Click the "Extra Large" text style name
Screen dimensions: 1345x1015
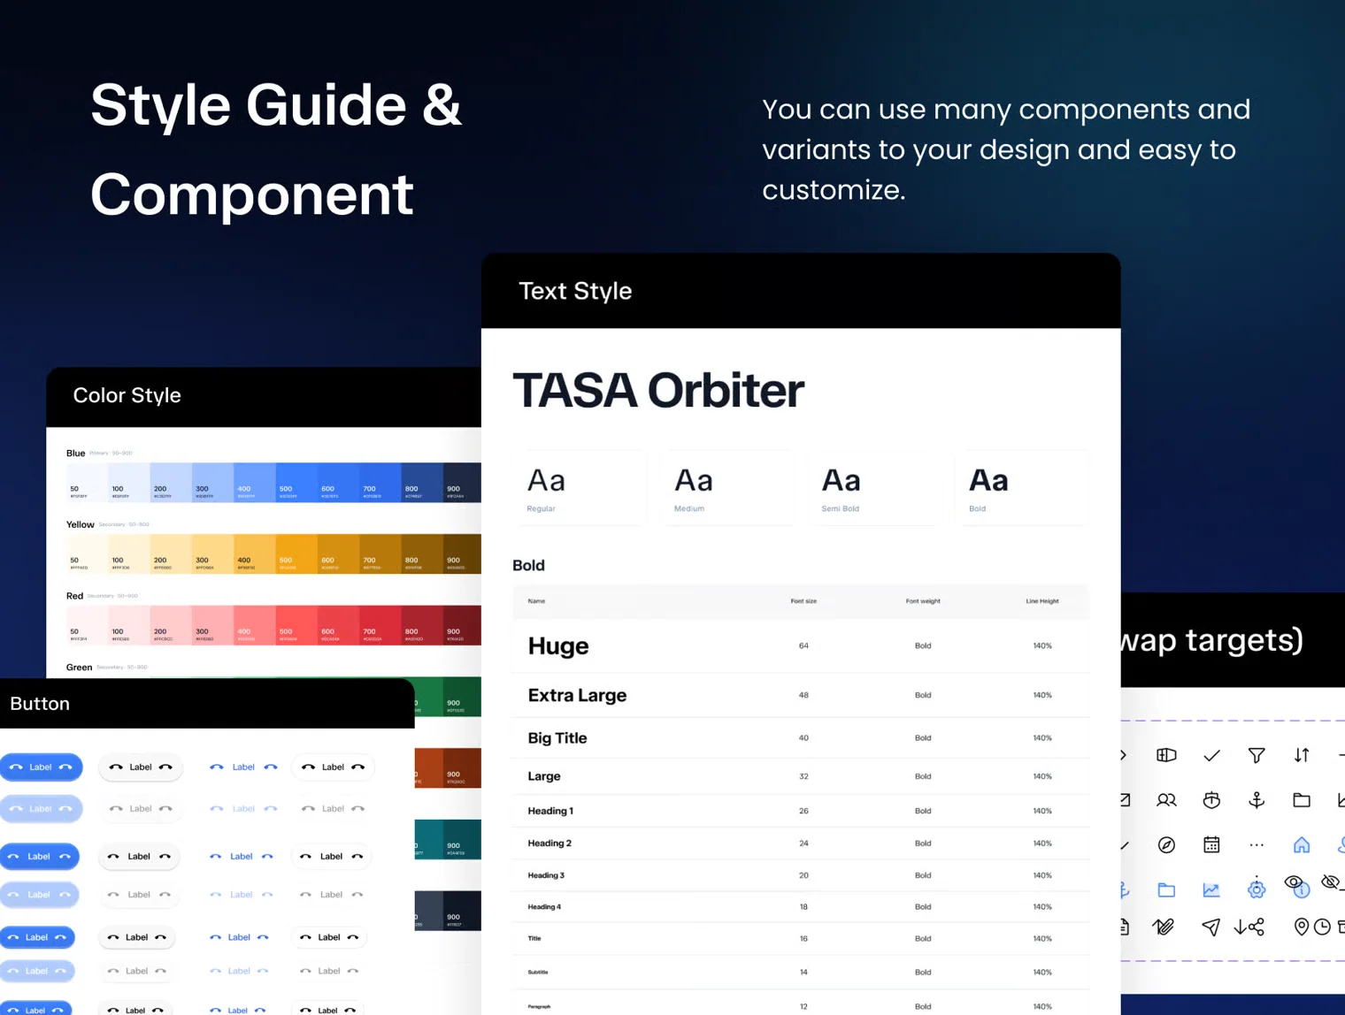click(x=577, y=695)
